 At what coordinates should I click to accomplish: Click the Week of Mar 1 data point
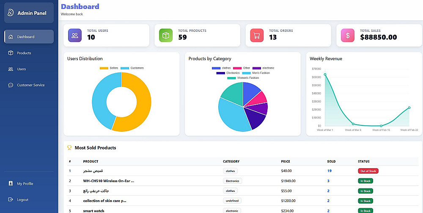pos(325,75)
